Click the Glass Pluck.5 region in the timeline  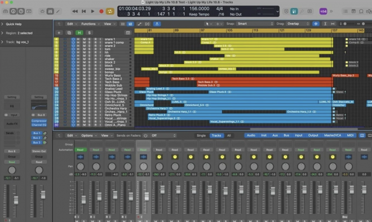click(x=270, y=92)
